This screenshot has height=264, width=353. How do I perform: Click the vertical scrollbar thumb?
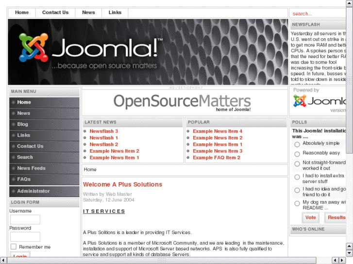click(349, 80)
